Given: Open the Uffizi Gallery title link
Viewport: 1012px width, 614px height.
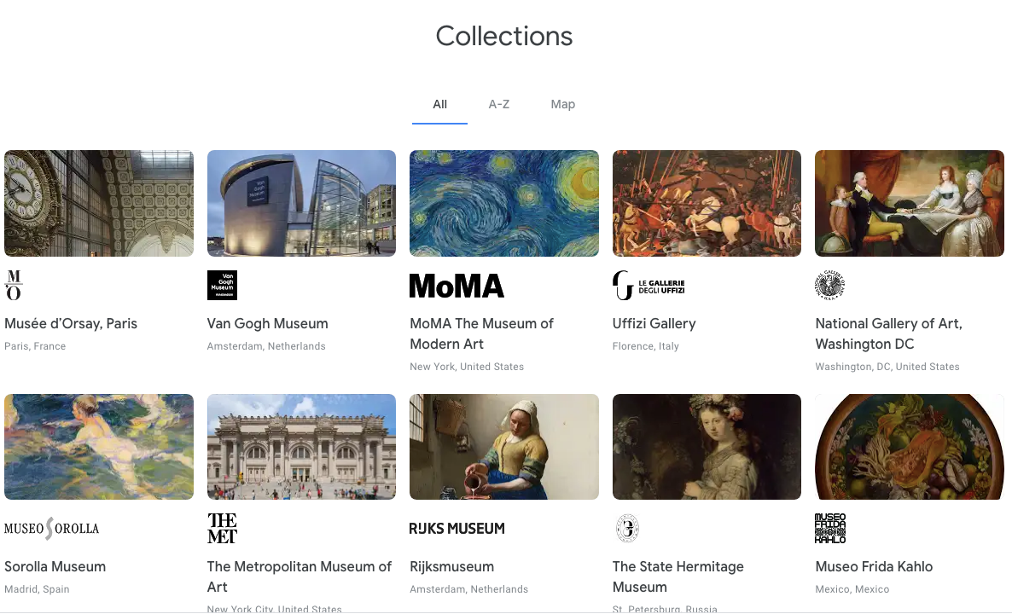Looking at the screenshot, I should click(x=654, y=323).
